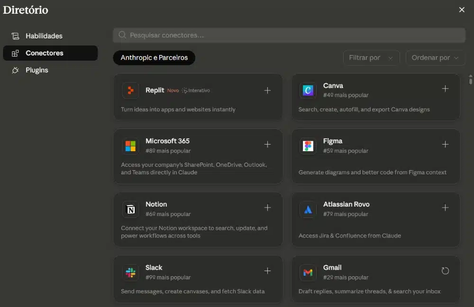Close the Diretório dialog

click(462, 9)
